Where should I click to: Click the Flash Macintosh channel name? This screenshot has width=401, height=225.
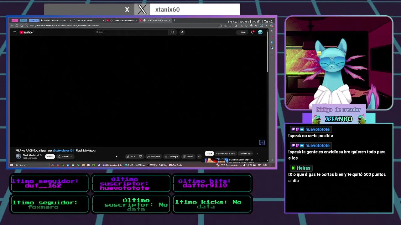point(31,155)
